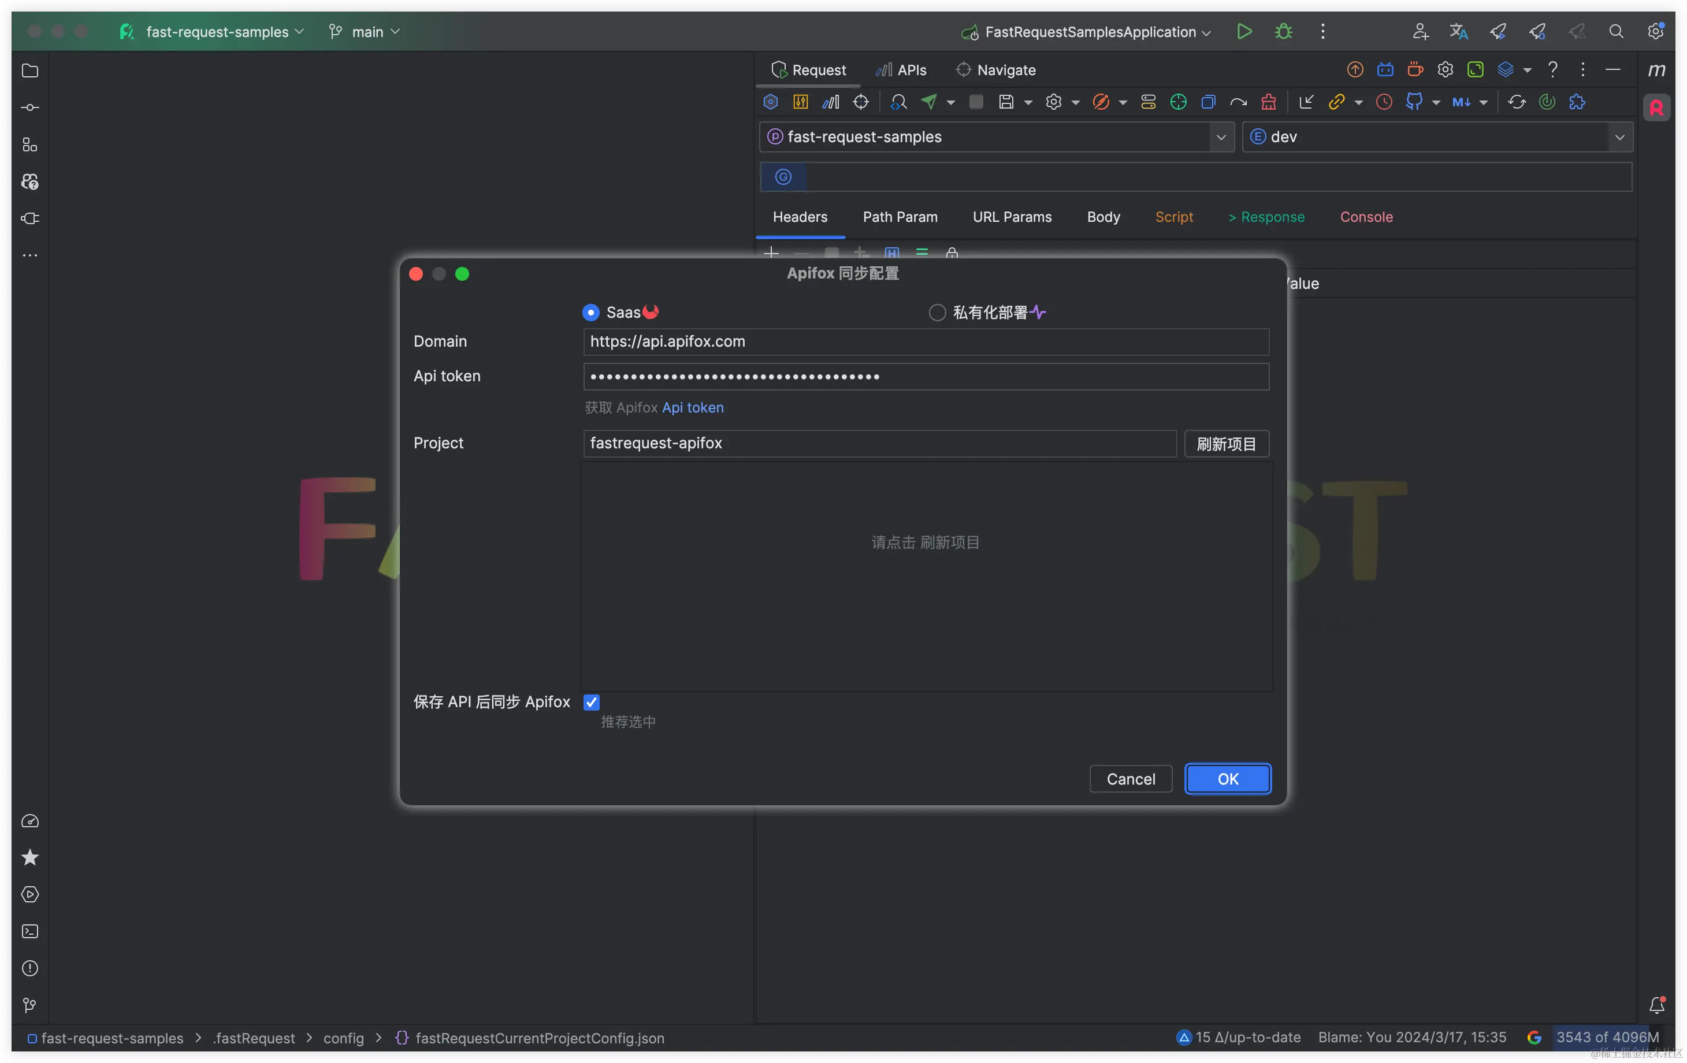Expand the save button dropdown arrow

[x=1027, y=102]
